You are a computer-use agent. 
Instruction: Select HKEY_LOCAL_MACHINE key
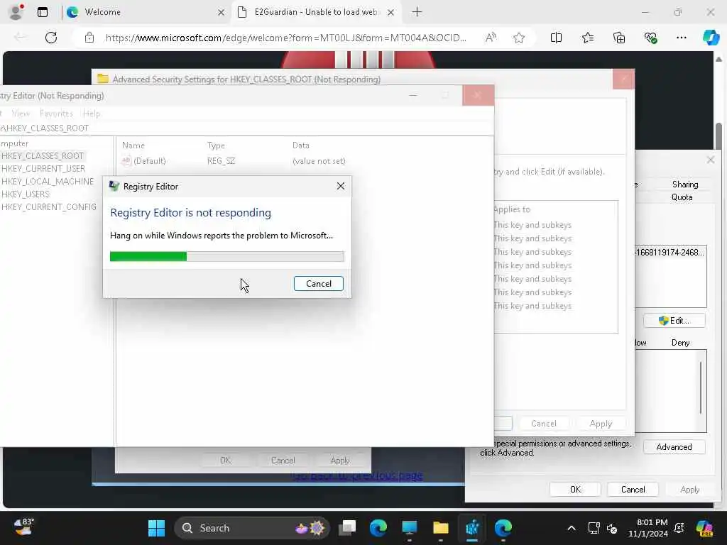coord(48,181)
